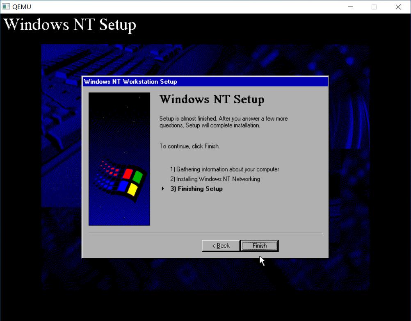Click the QEMU application icon in title bar
The image size is (411, 321).
(6, 7)
